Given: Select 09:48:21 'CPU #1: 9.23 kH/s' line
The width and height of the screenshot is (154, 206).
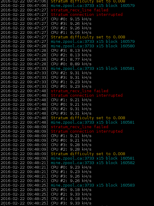Looking at the screenshot, I should (71, 172).
